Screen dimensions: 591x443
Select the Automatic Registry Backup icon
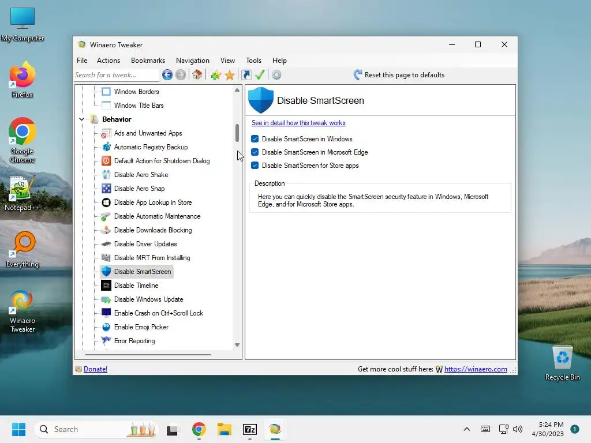106,147
